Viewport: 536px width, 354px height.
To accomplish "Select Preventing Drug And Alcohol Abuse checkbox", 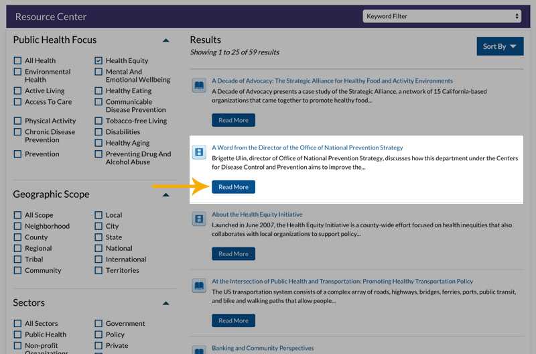I will [98, 154].
